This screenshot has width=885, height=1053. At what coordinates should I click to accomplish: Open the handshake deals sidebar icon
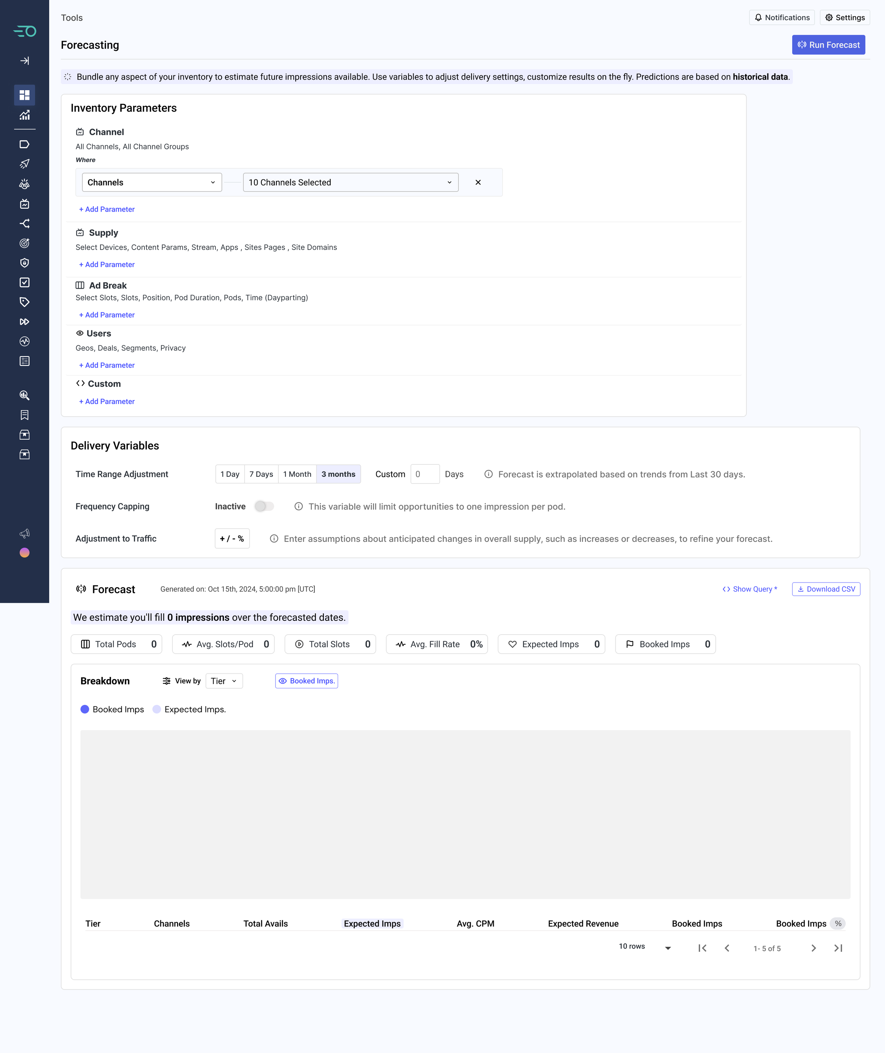coord(24,184)
